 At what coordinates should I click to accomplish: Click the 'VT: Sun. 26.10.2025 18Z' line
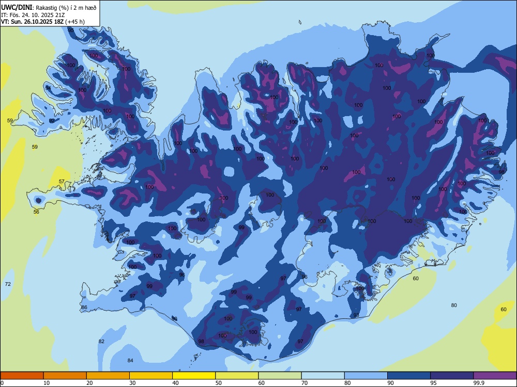[x=32, y=22]
